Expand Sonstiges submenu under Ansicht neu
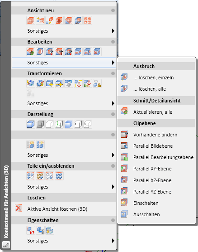Screen dimensions: 198x252 tap(64, 31)
